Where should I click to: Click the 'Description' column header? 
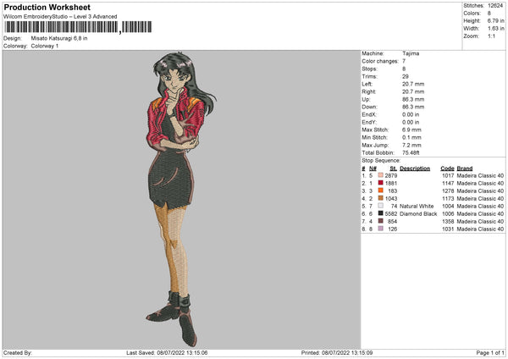(415, 168)
